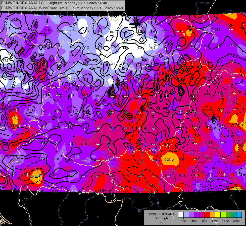Click the legend title ECMWF-INDEX-ANAL
The height and width of the screenshot is (226, 246).
coord(161,214)
